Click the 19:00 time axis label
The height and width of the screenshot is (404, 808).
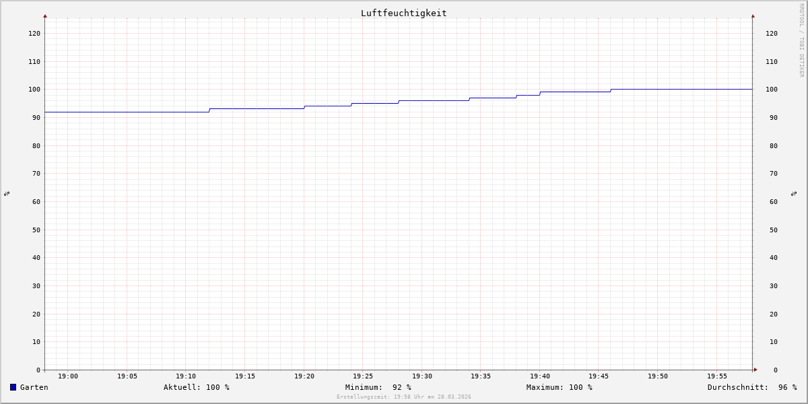click(68, 376)
